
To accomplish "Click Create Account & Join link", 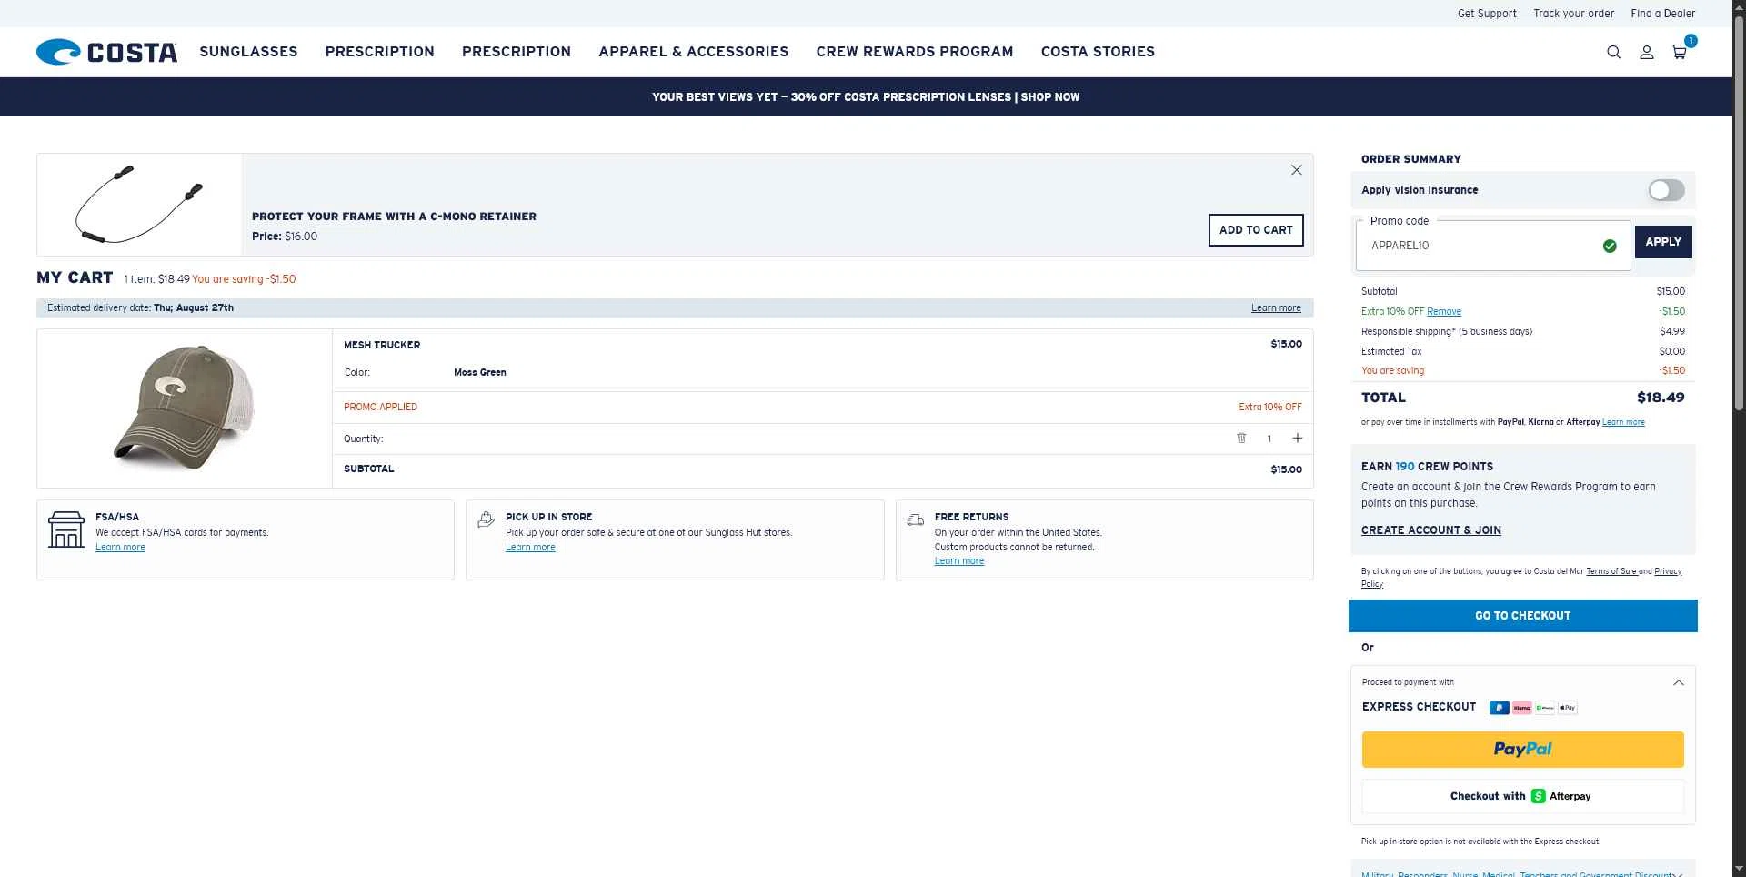I will 1431,530.
